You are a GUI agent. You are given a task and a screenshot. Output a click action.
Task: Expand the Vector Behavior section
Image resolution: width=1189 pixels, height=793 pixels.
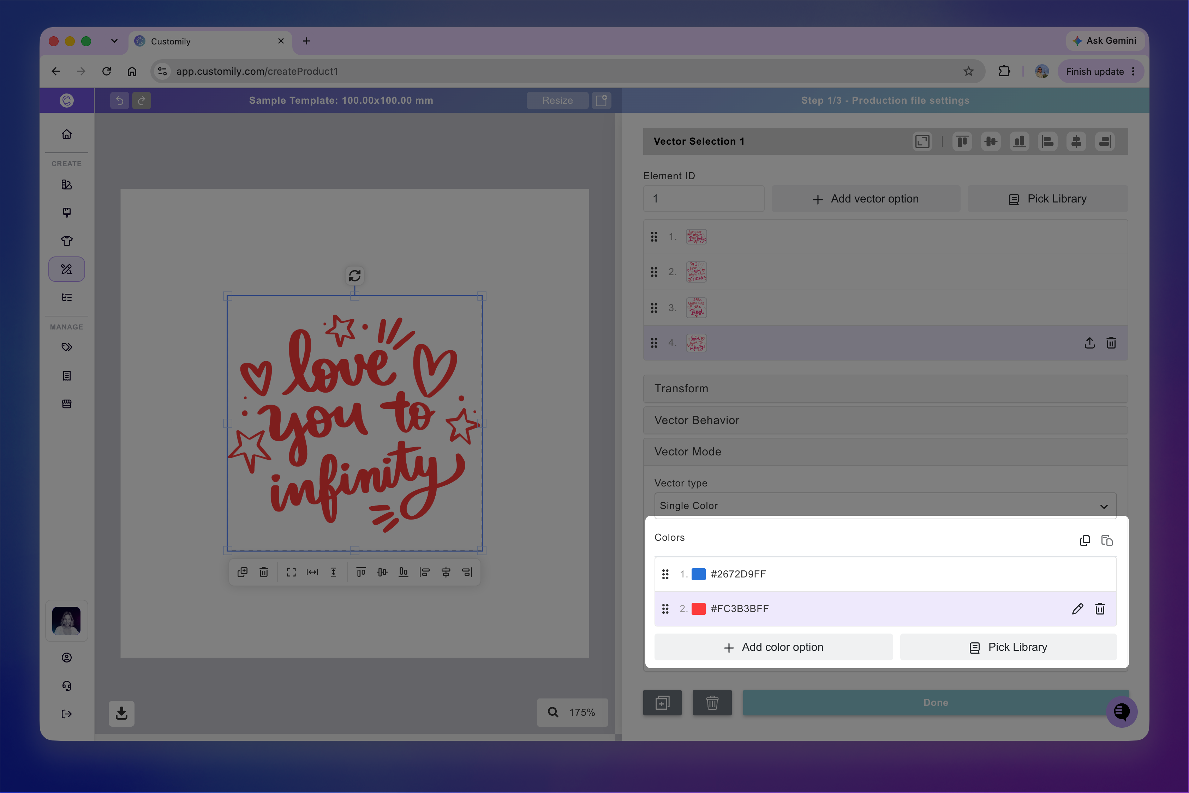(x=885, y=420)
